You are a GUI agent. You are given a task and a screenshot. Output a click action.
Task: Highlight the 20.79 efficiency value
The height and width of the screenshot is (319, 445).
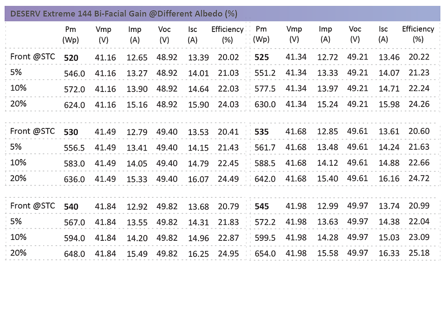[228, 207]
